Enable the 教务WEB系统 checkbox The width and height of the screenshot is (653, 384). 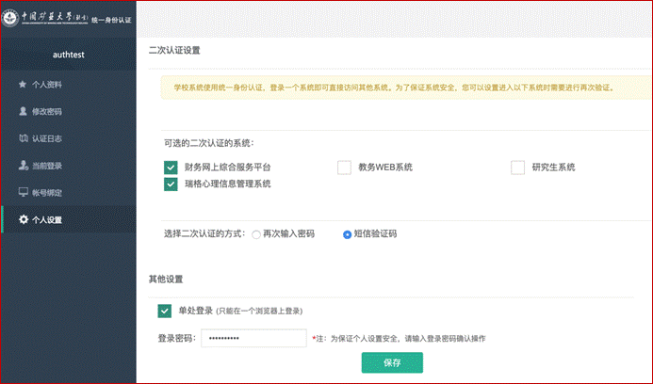(x=344, y=168)
